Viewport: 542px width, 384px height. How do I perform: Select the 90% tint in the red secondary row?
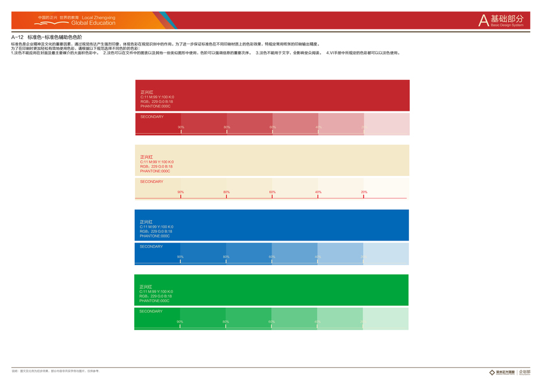(204, 124)
